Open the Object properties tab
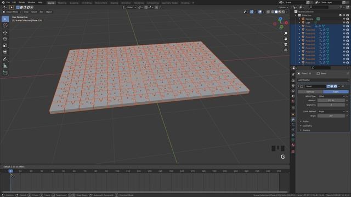 click(x=293, y=114)
